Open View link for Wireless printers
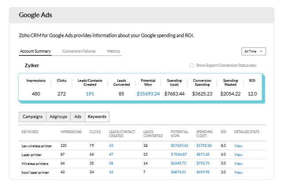Screen dimensions: 281x187 point(238,164)
